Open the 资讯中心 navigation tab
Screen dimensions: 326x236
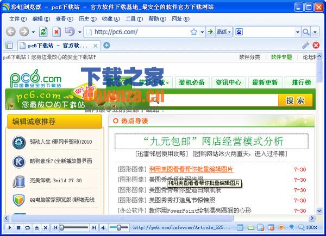[x=228, y=82]
